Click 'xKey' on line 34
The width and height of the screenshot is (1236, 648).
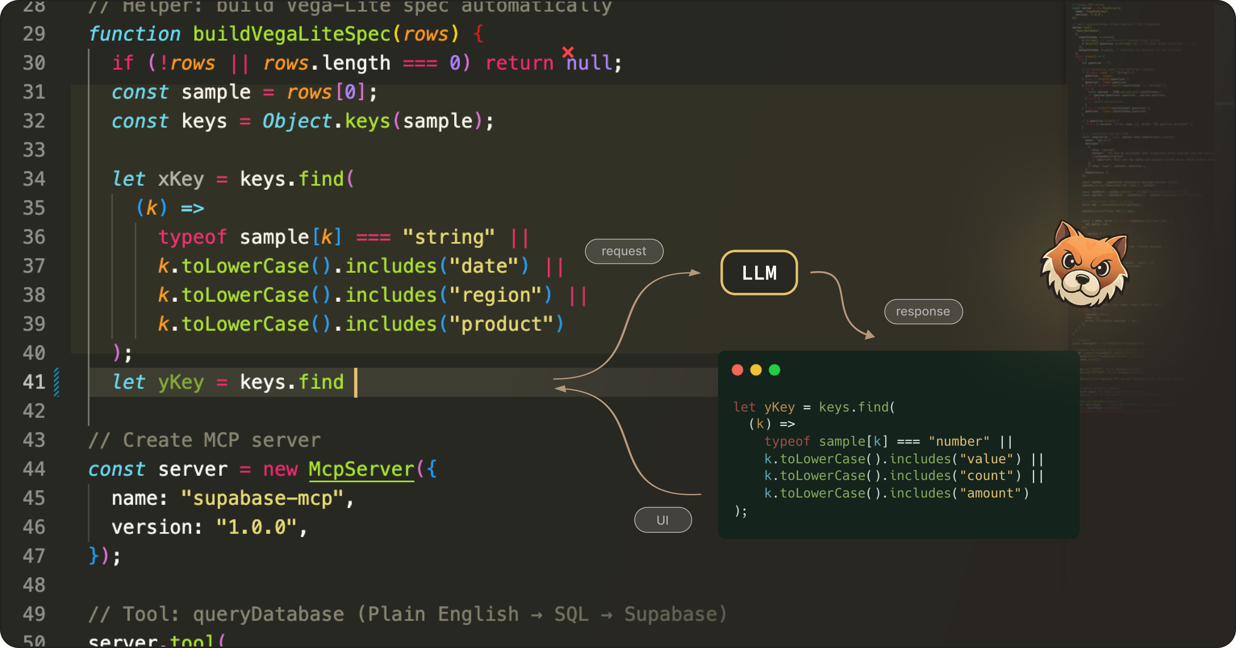pyautogui.click(x=181, y=179)
